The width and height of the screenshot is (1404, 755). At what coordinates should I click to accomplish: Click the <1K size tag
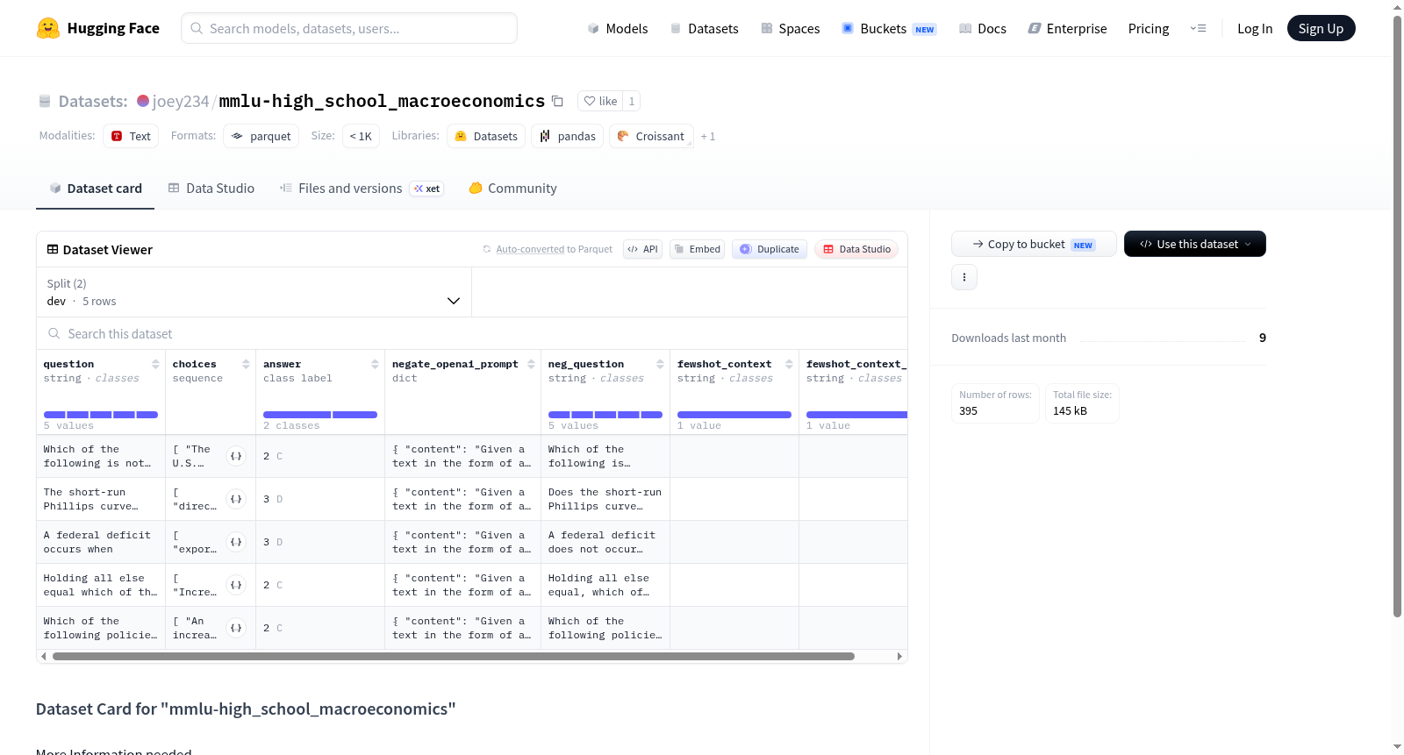tap(361, 136)
